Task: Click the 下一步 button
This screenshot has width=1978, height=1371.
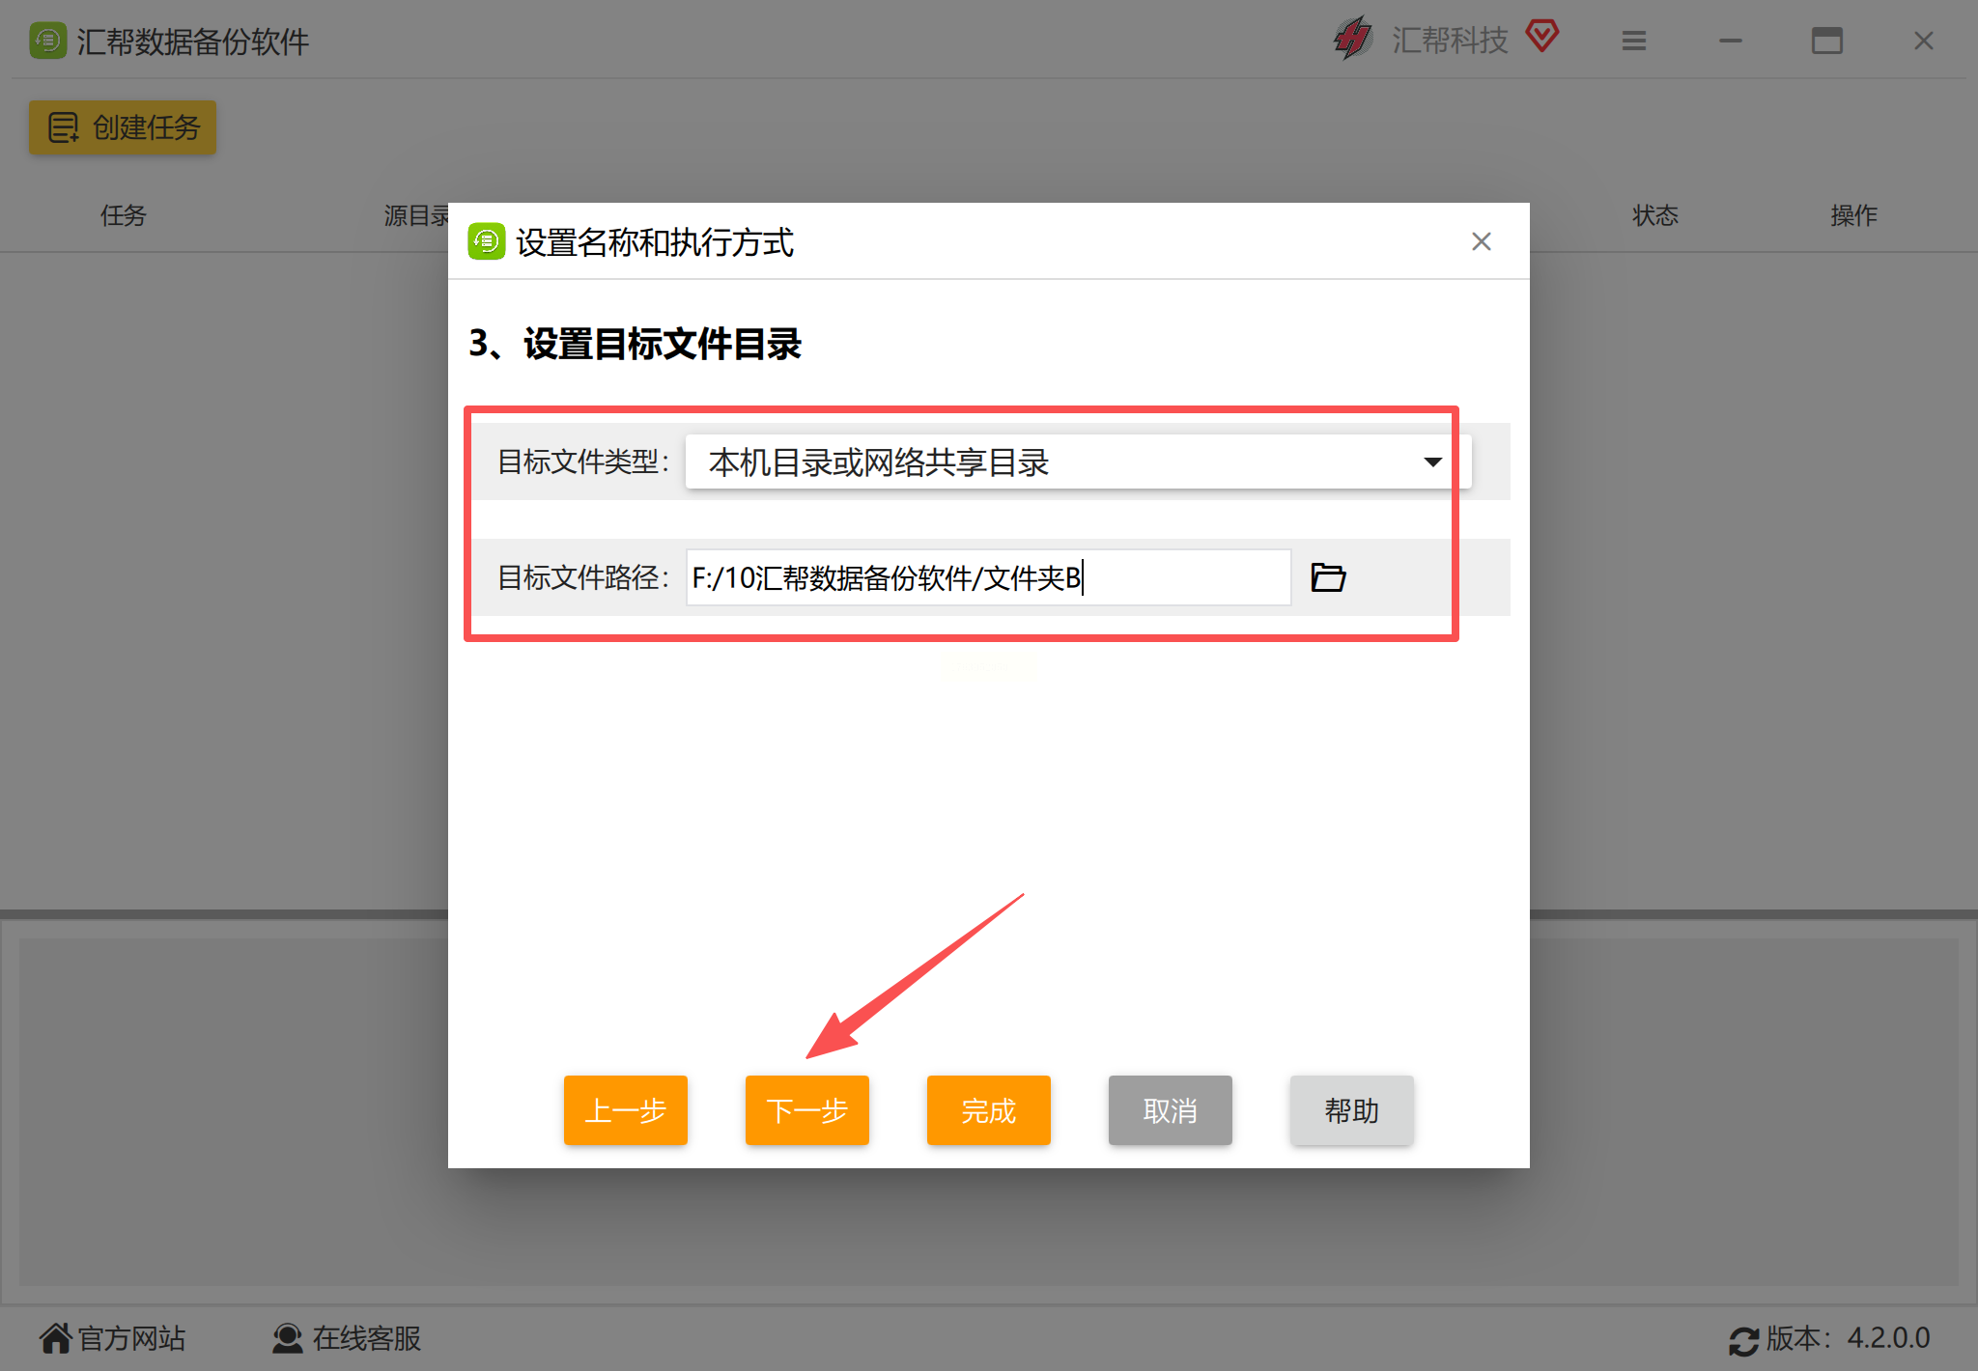Action: pos(806,1110)
